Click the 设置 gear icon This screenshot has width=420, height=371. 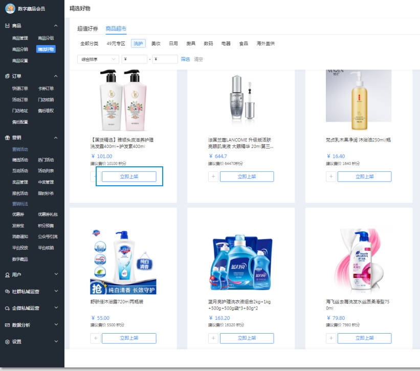tap(8, 342)
